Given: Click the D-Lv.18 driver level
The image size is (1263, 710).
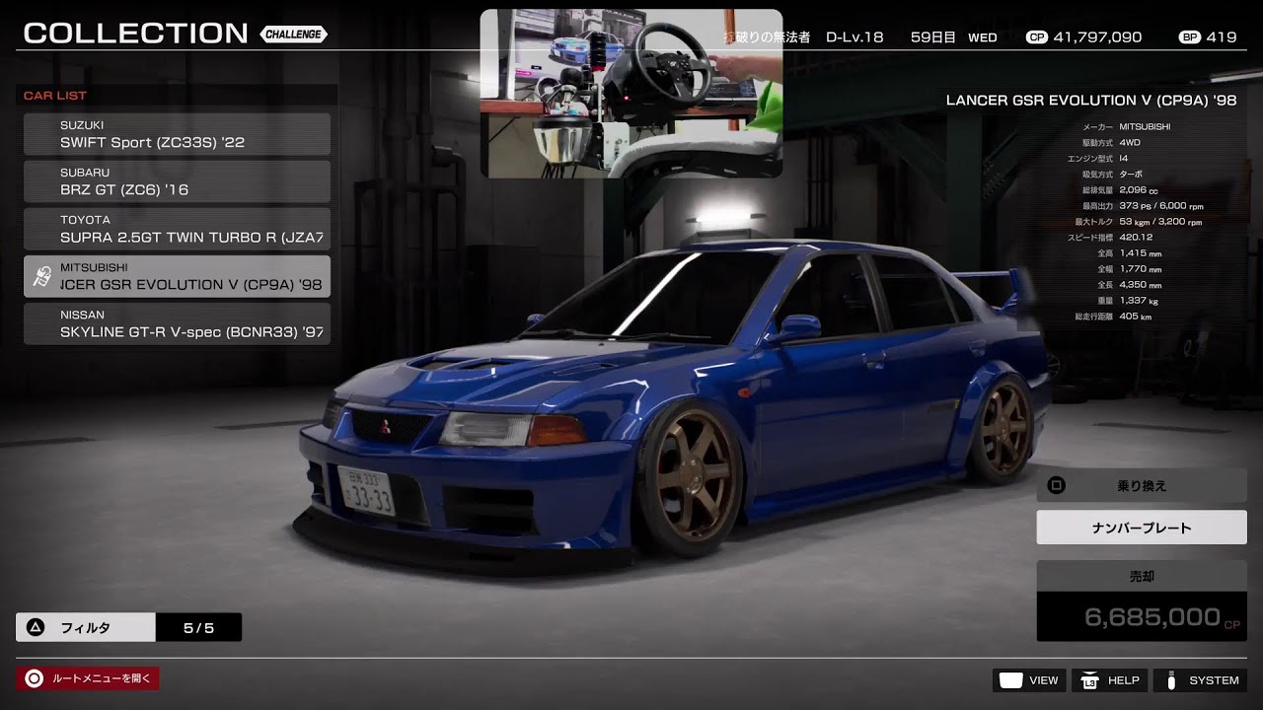Looking at the screenshot, I should [854, 37].
